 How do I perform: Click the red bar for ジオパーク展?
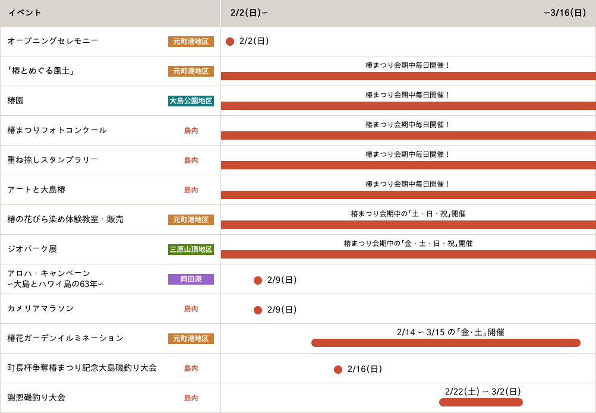[x=408, y=254]
